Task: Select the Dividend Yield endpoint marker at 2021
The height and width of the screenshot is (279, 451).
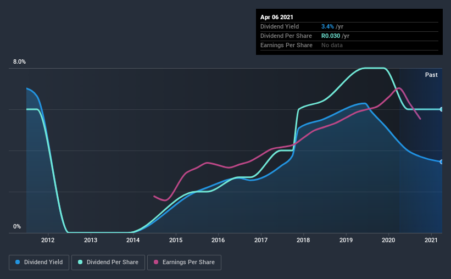Action: tap(441, 162)
